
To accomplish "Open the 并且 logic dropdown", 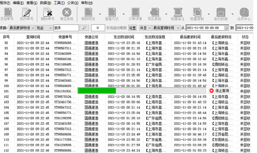I will pyautogui.click(x=145, y=28).
